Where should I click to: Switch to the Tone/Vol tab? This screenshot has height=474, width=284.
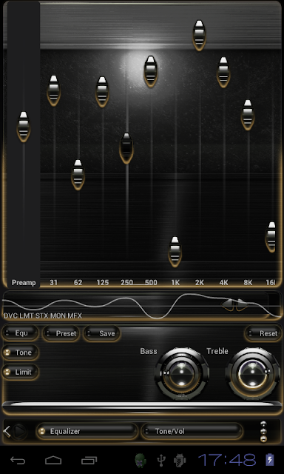point(192,431)
